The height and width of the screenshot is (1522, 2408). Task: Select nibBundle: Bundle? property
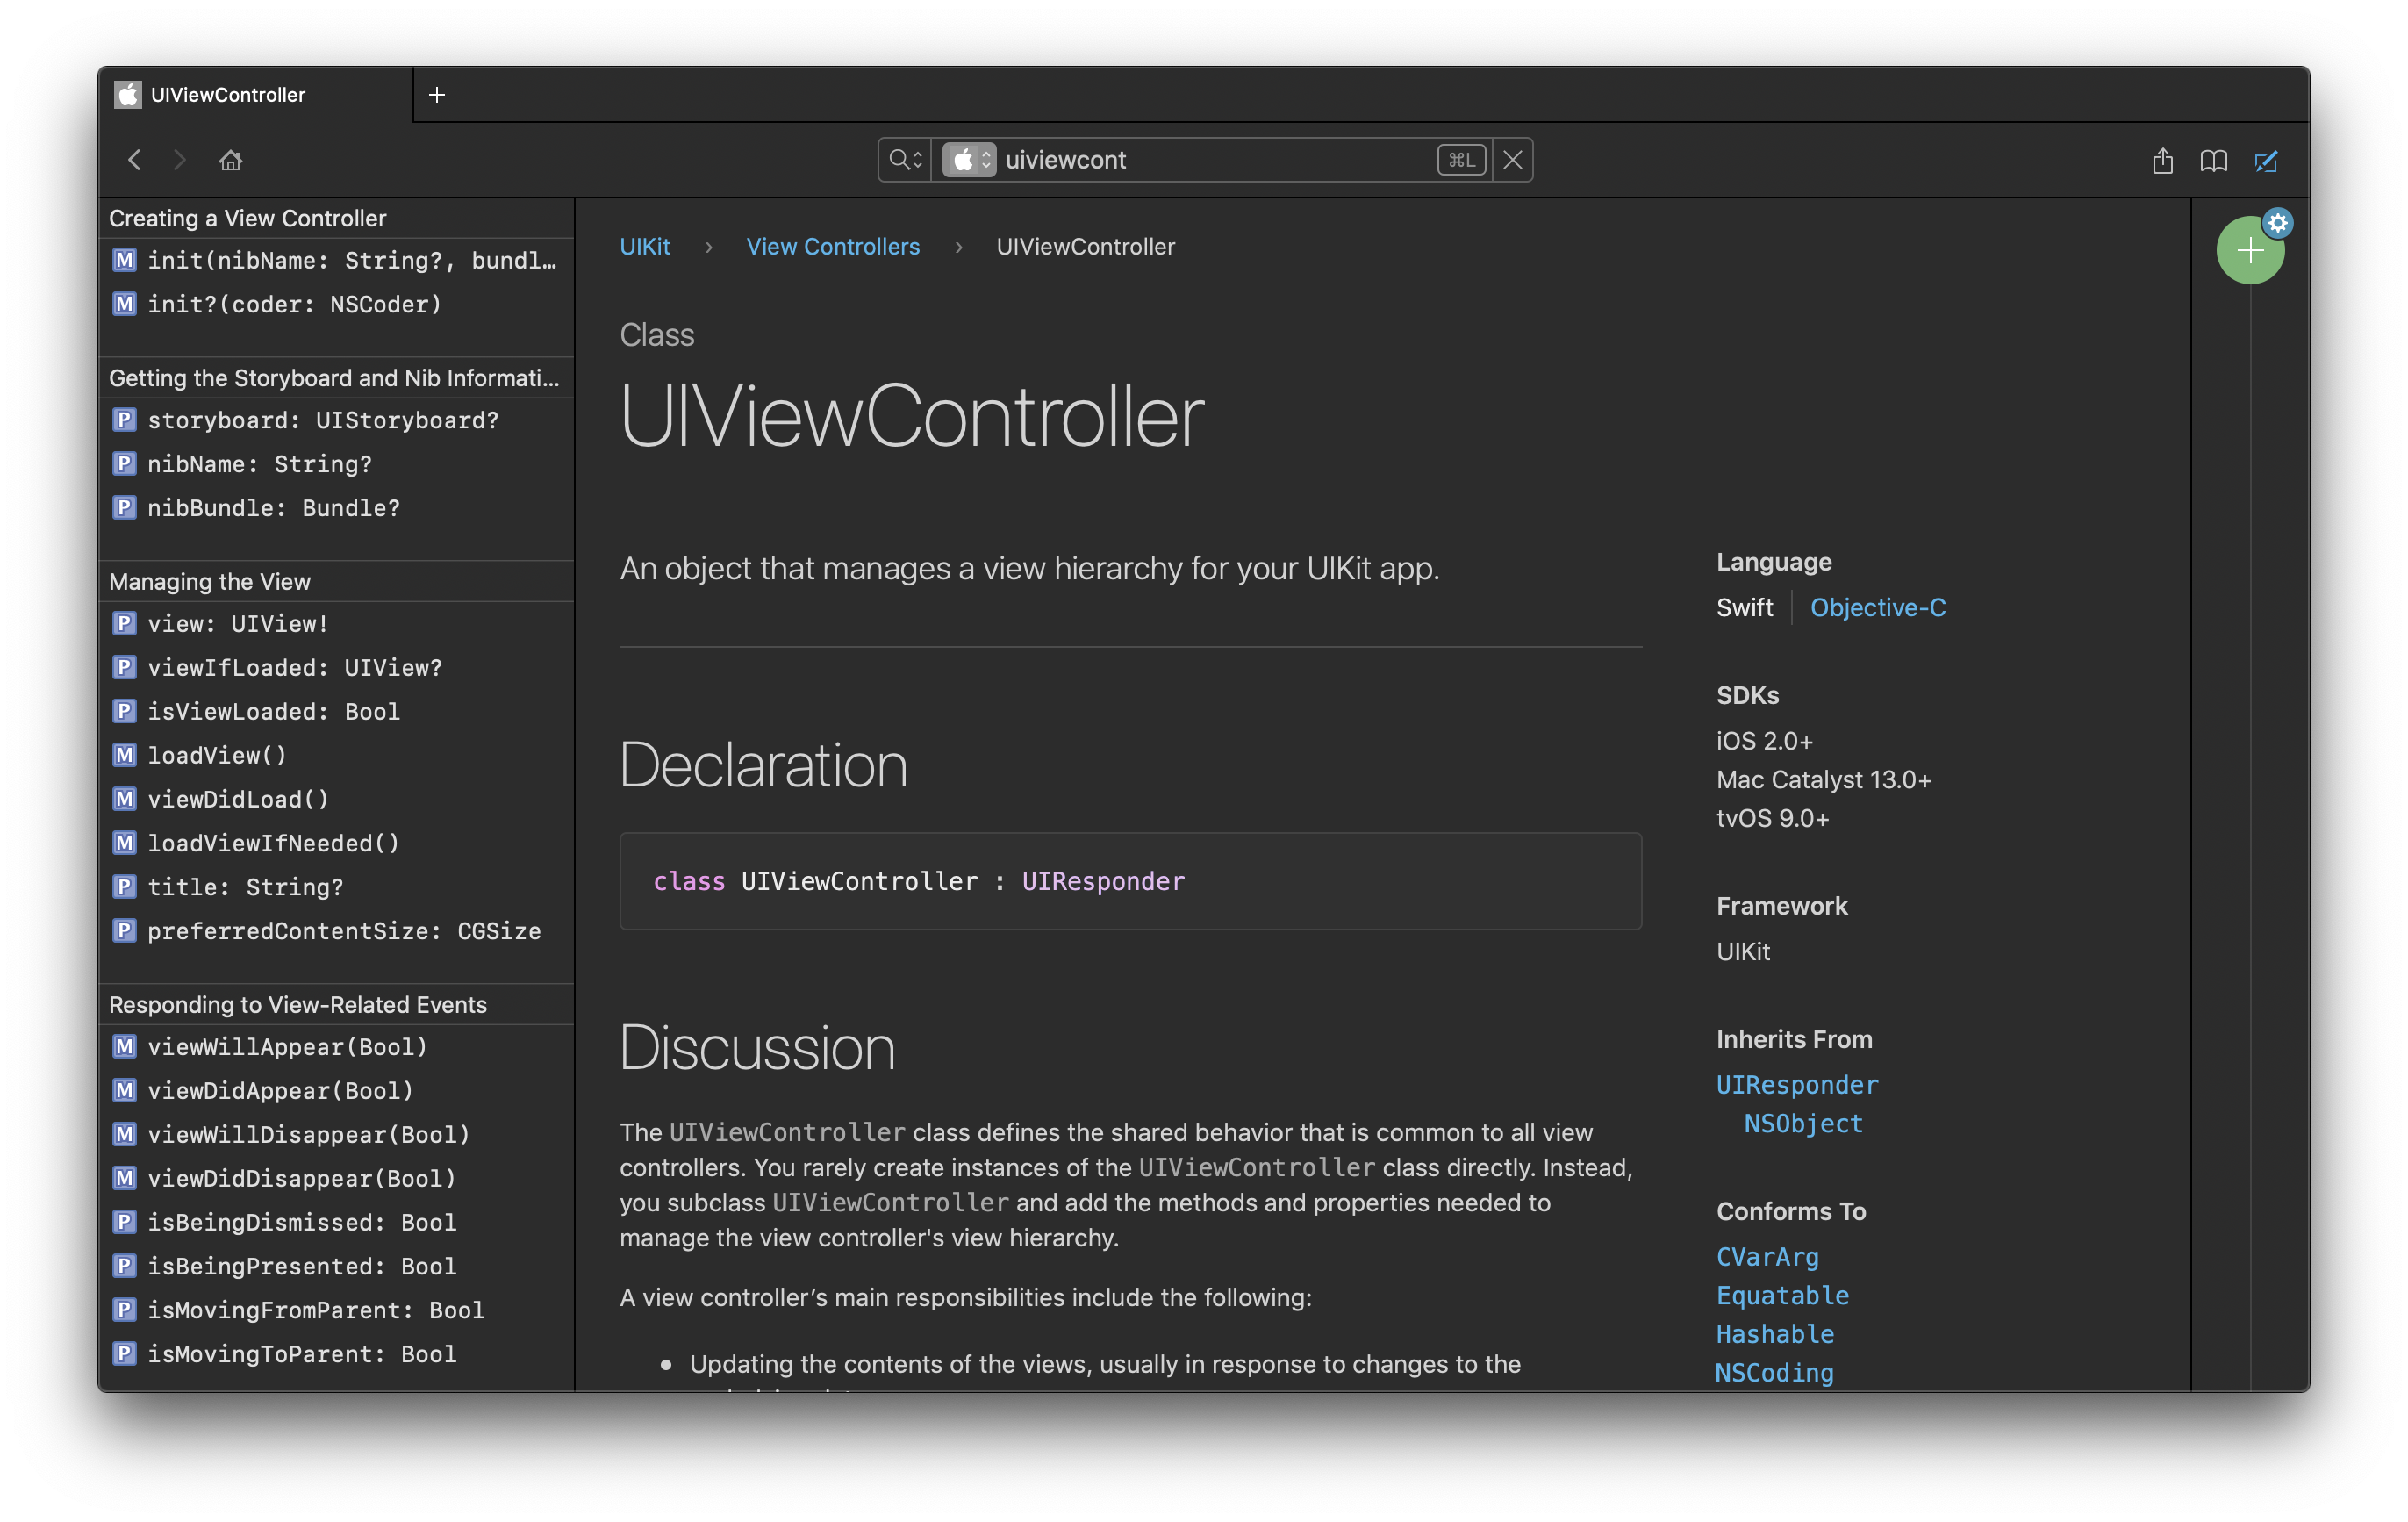click(x=336, y=508)
